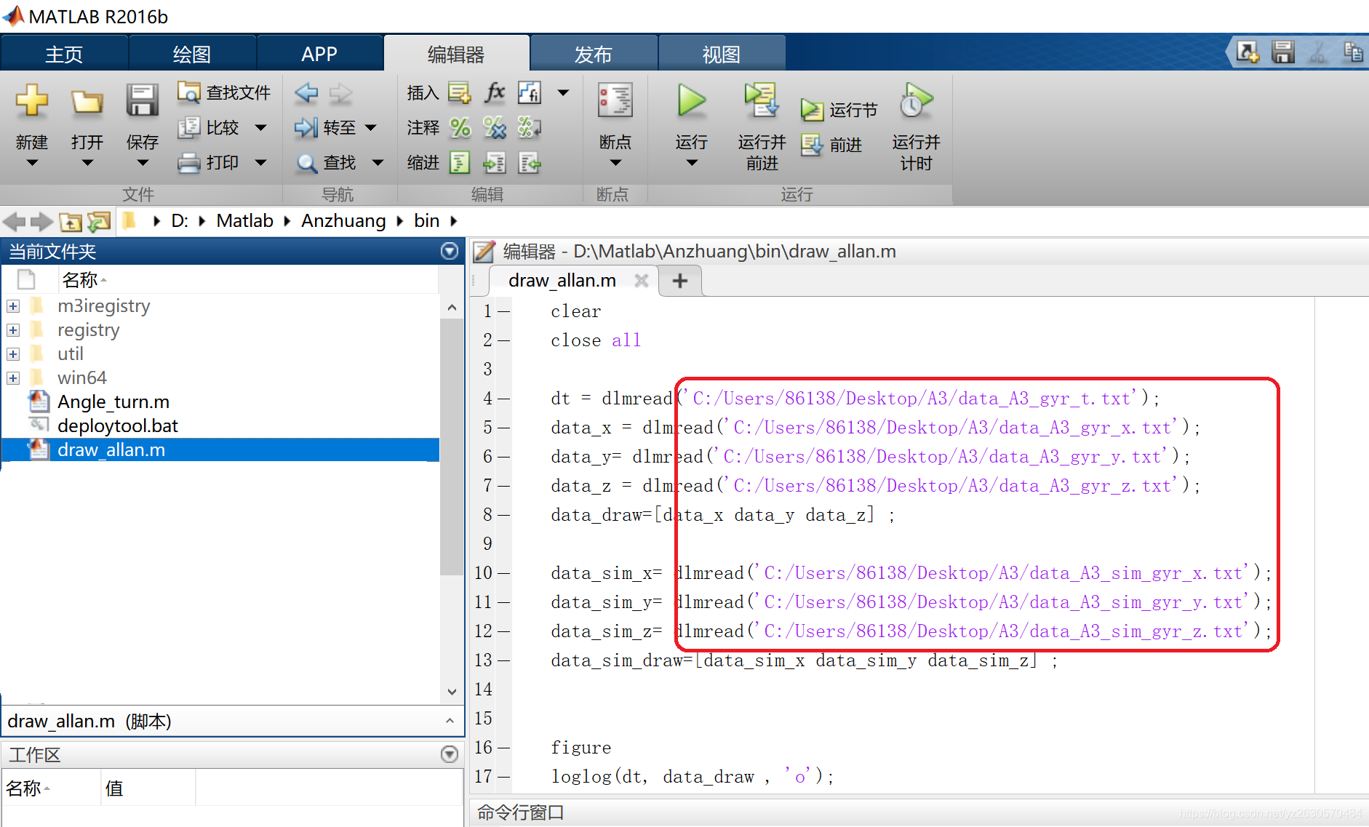Switch to the Home (主页) tab
This screenshot has width=1369, height=827.
click(64, 54)
